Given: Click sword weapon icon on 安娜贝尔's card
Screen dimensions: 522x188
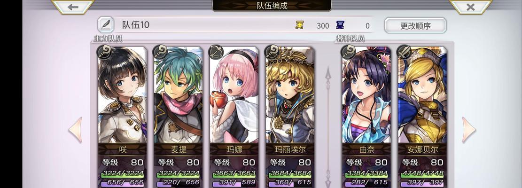Looking at the screenshot, I should tap(405, 52).
